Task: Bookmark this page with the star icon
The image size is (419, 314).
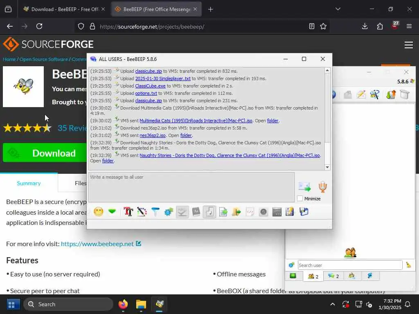Action: coord(323,26)
